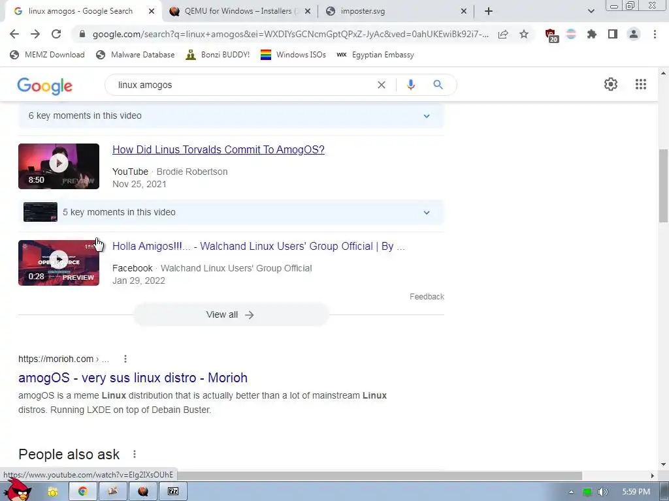Image resolution: width=669 pixels, height=501 pixels.
Task: Open 7-Zip from the taskbar
Action: tap(173, 491)
